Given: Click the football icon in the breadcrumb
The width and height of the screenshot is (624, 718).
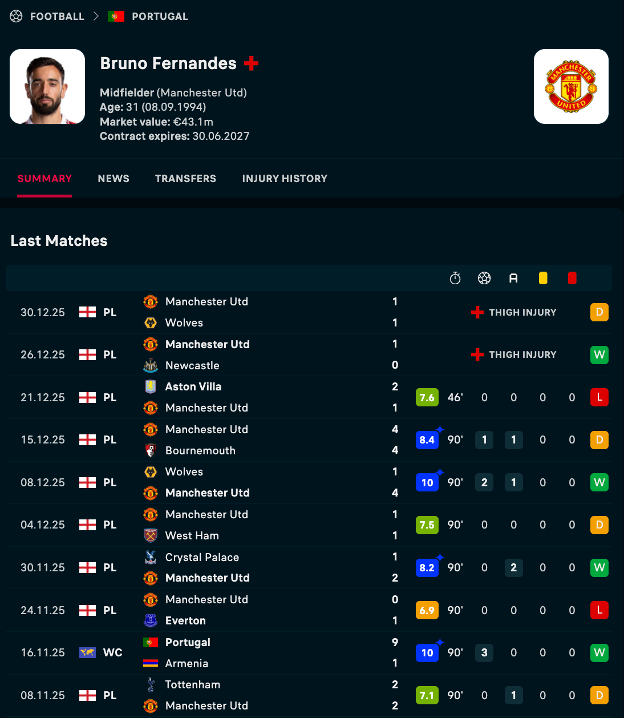Looking at the screenshot, I should click(x=17, y=17).
